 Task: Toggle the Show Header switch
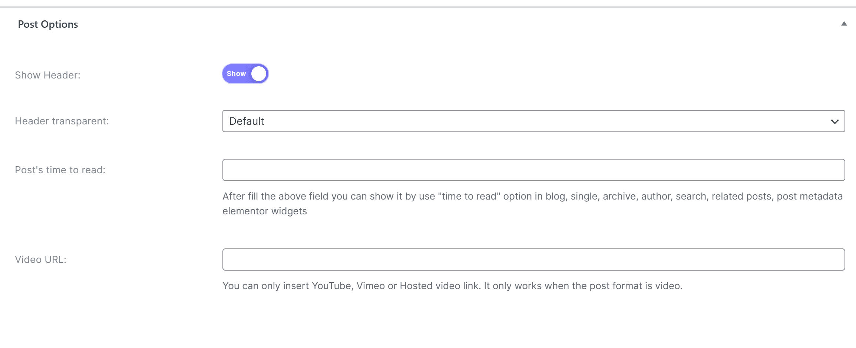pyautogui.click(x=245, y=74)
